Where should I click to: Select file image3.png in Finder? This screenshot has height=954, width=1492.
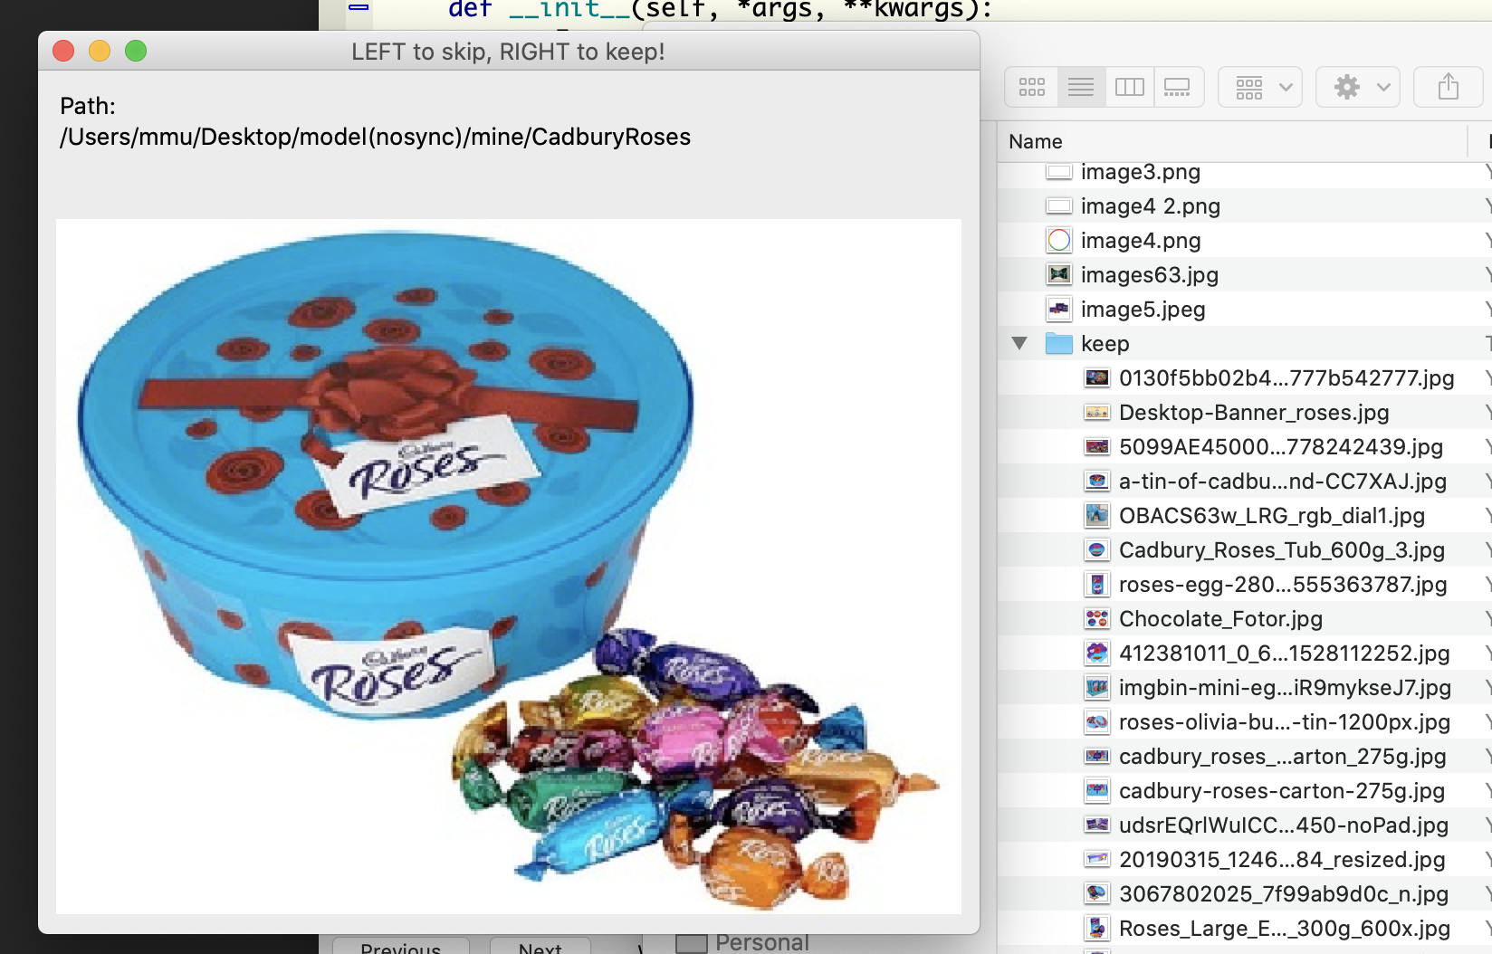tap(1140, 172)
